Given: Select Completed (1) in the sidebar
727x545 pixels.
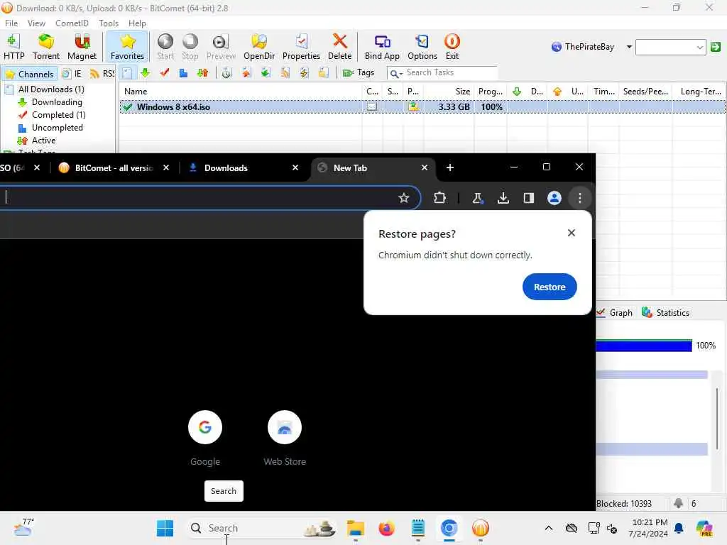Looking at the screenshot, I should pyautogui.click(x=58, y=114).
